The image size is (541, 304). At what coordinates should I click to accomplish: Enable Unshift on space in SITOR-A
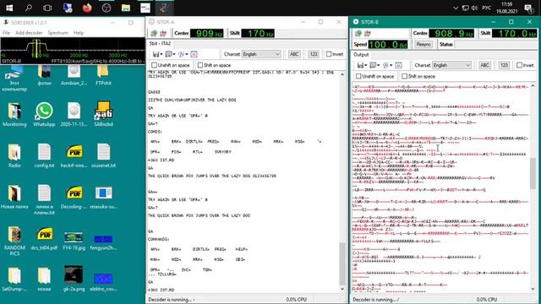click(154, 65)
